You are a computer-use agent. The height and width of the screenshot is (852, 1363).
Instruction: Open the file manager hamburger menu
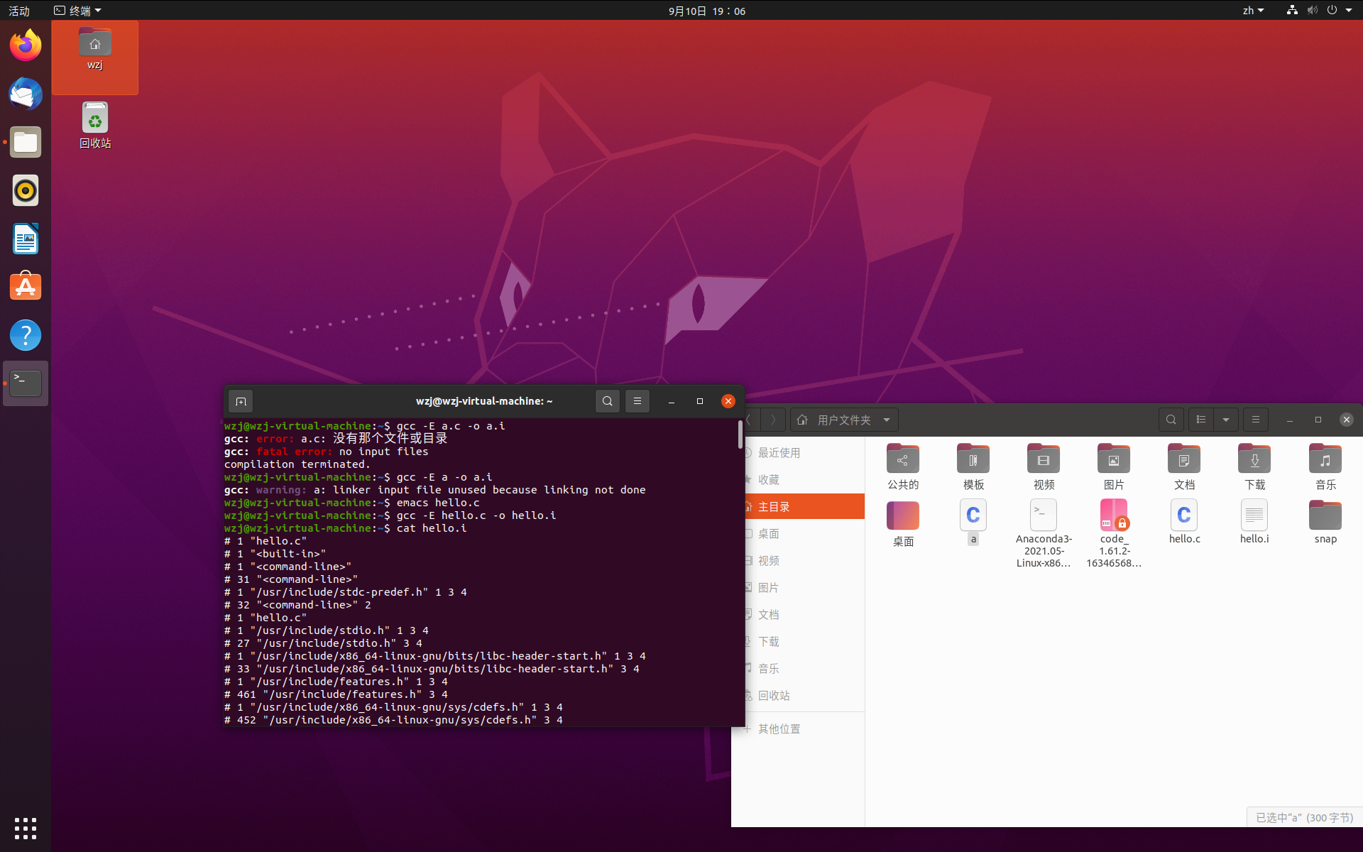(1255, 420)
